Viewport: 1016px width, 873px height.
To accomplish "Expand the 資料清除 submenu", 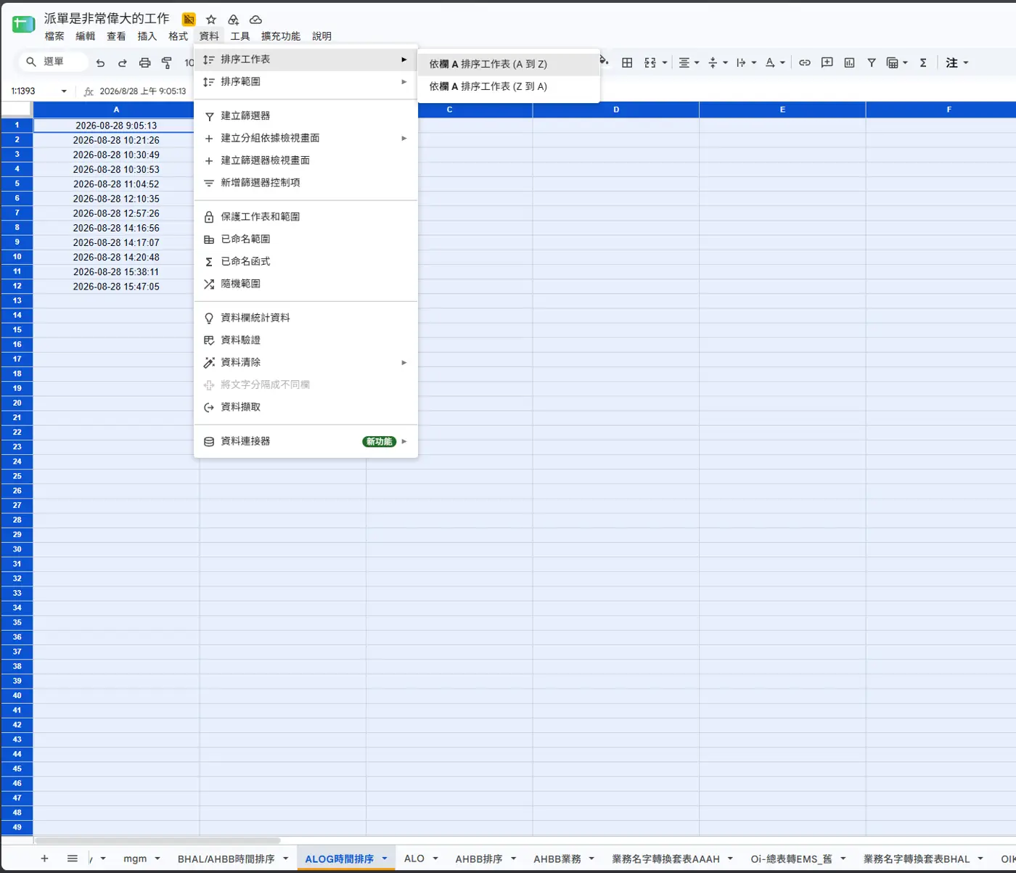I will coord(306,362).
